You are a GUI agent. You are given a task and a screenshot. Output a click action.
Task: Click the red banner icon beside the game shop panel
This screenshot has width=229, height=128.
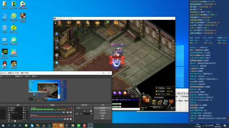(x=171, y=101)
